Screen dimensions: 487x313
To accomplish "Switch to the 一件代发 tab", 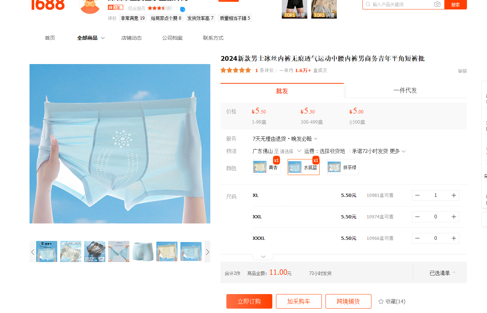I will (x=405, y=91).
